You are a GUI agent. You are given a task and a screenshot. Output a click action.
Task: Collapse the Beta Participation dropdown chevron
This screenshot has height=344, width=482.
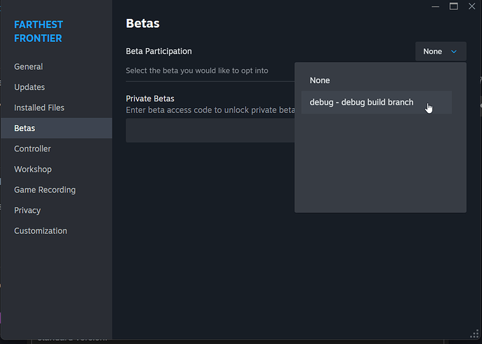(453, 52)
